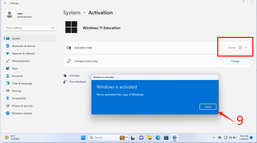Open the Gaming controller icon

(8, 91)
